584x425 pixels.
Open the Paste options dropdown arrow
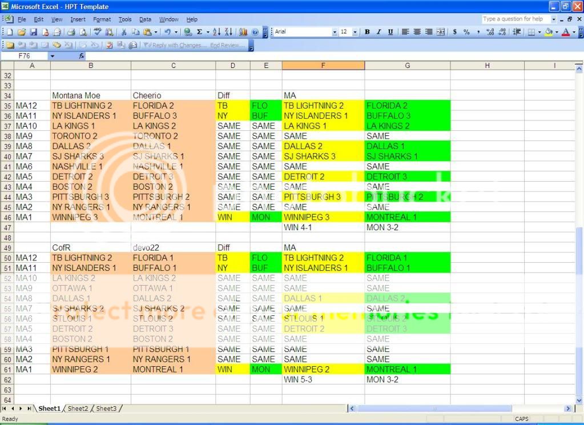(x=156, y=32)
